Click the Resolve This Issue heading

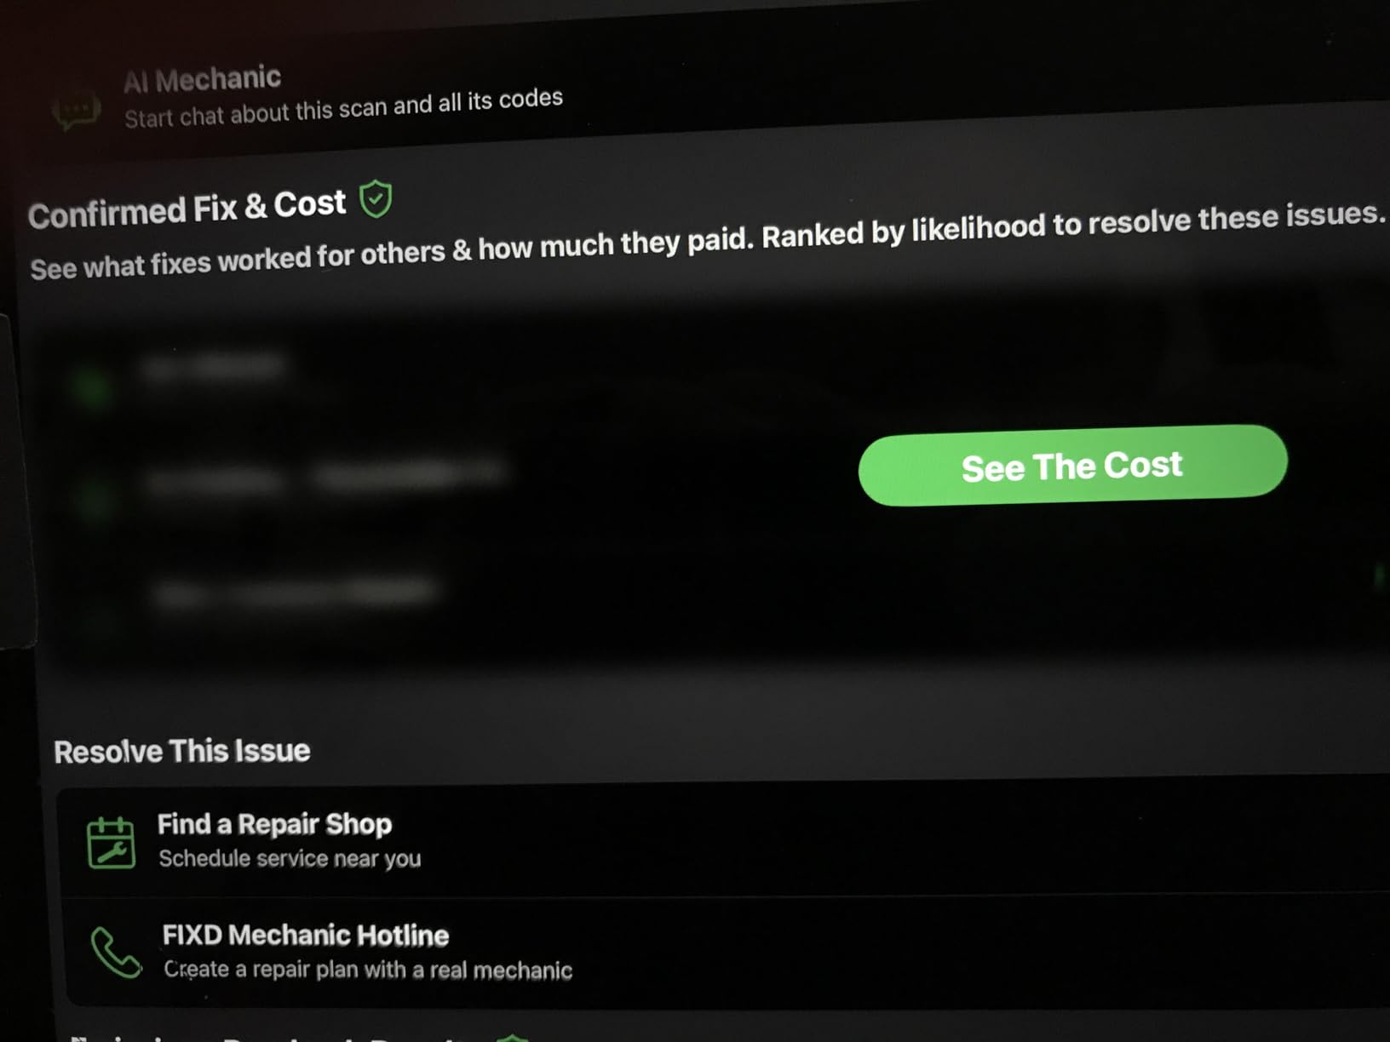point(181,751)
